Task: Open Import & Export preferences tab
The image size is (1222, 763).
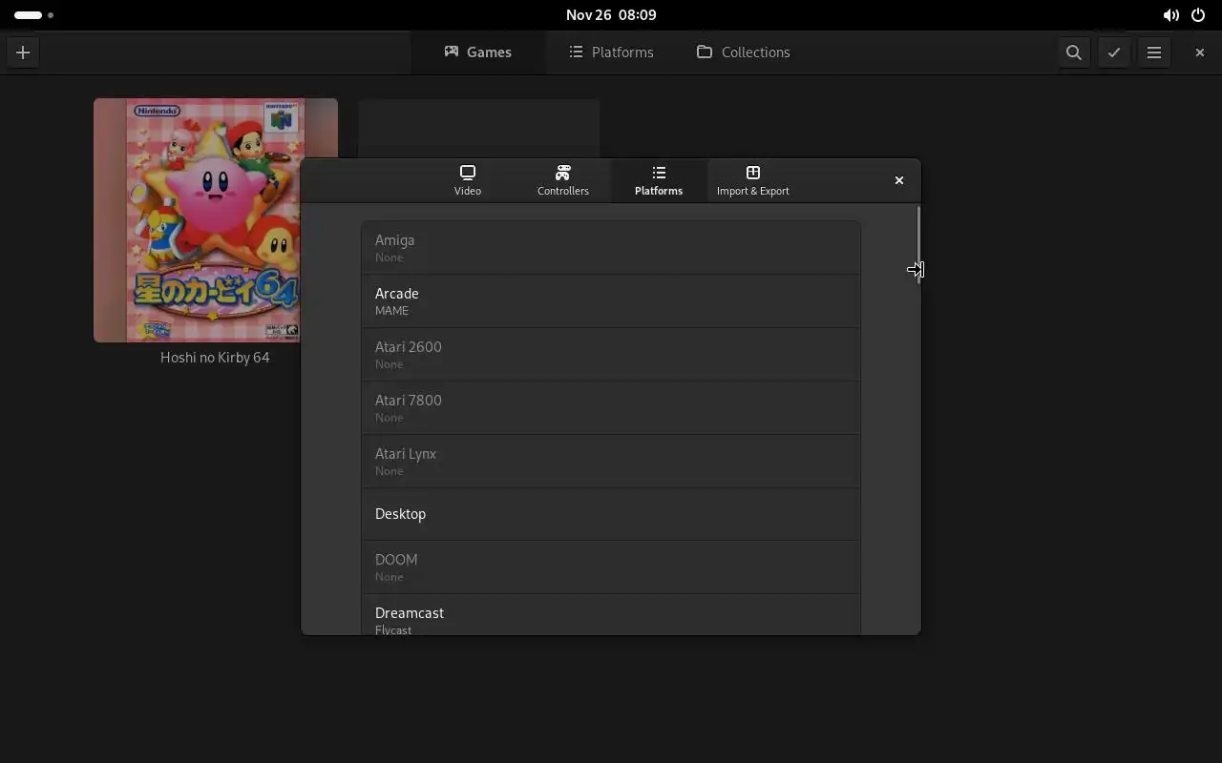Action: (x=753, y=180)
